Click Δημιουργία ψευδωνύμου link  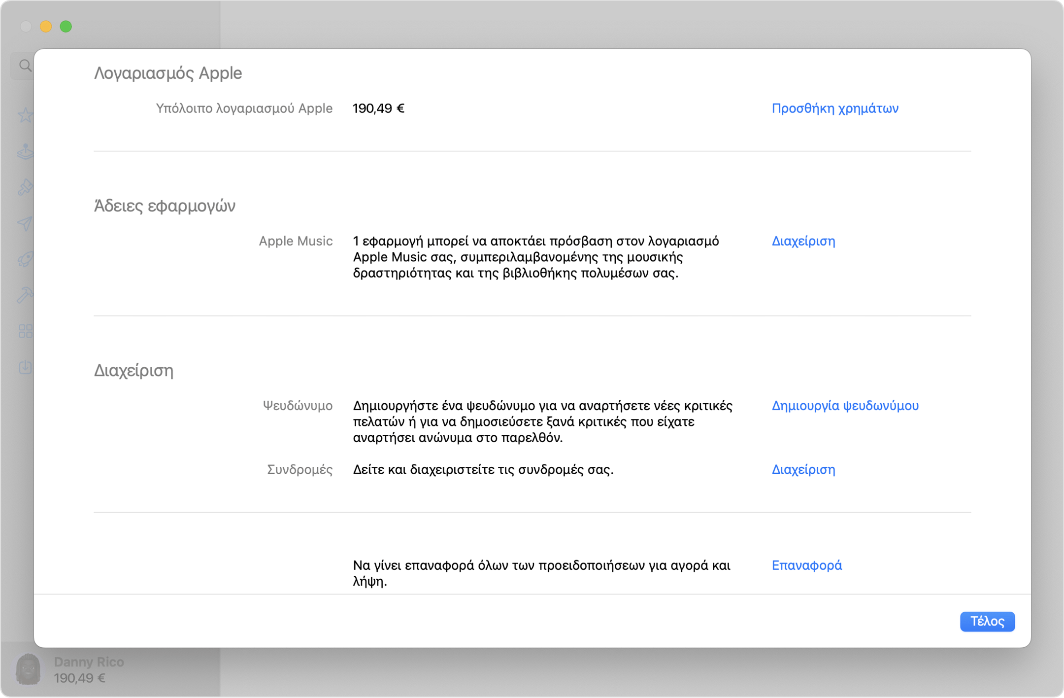[845, 406]
